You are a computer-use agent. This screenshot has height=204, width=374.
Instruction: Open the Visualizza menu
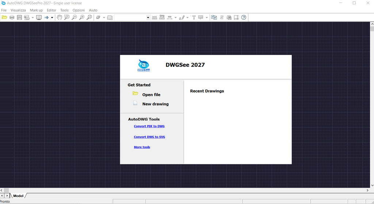pyautogui.click(x=18, y=10)
